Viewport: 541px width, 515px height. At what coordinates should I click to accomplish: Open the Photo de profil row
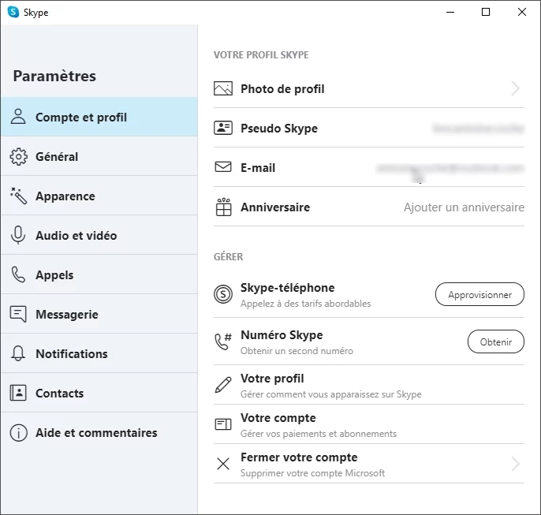(x=369, y=88)
